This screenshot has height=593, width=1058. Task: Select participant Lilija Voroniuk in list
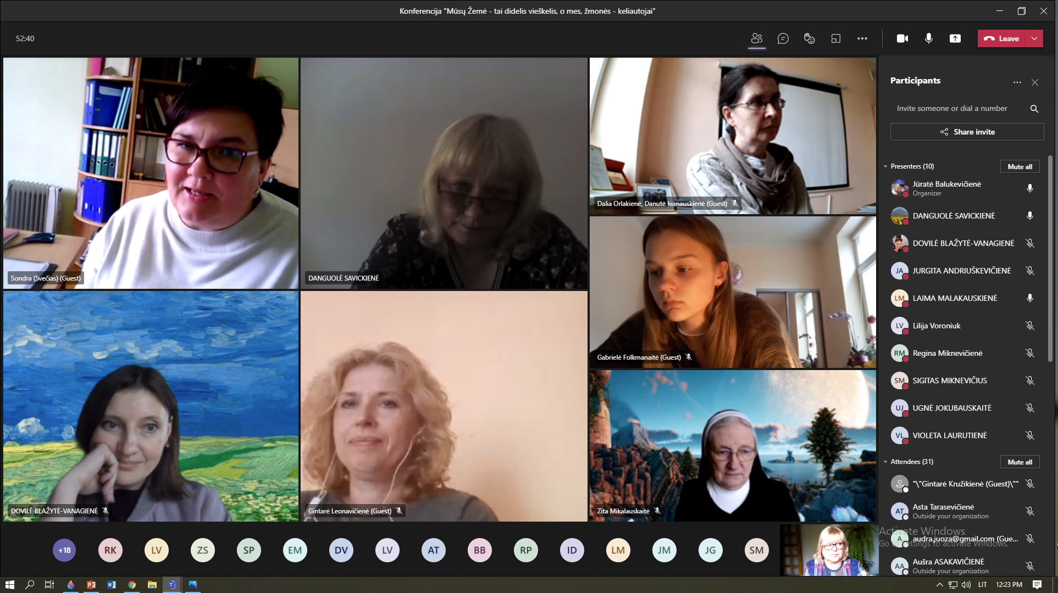(x=962, y=326)
